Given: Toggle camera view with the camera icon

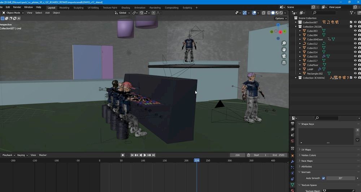Looking at the screenshot, I should pos(284,56).
